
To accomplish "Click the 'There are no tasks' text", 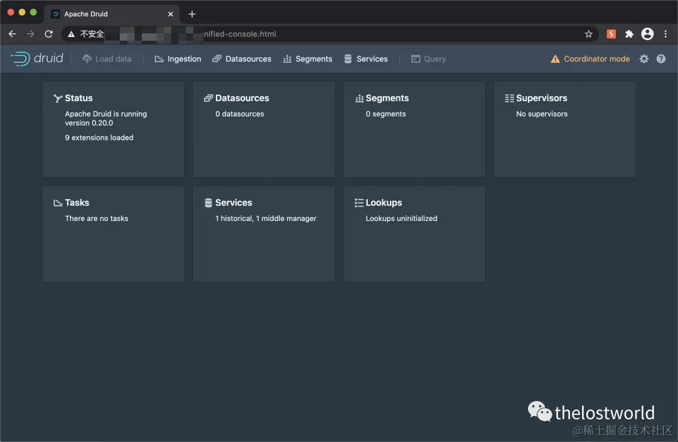I will [97, 218].
